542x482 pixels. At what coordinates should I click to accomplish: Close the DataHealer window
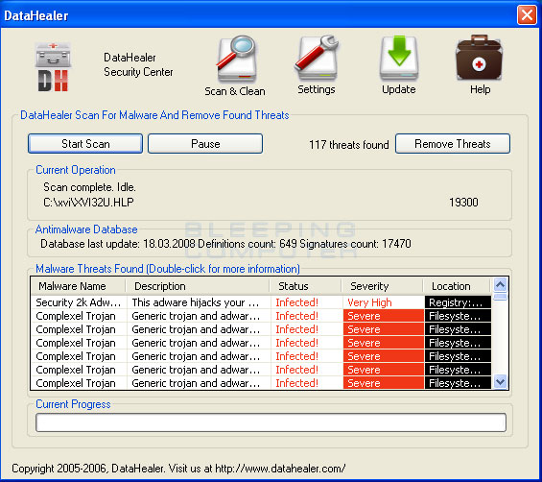(x=527, y=15)
